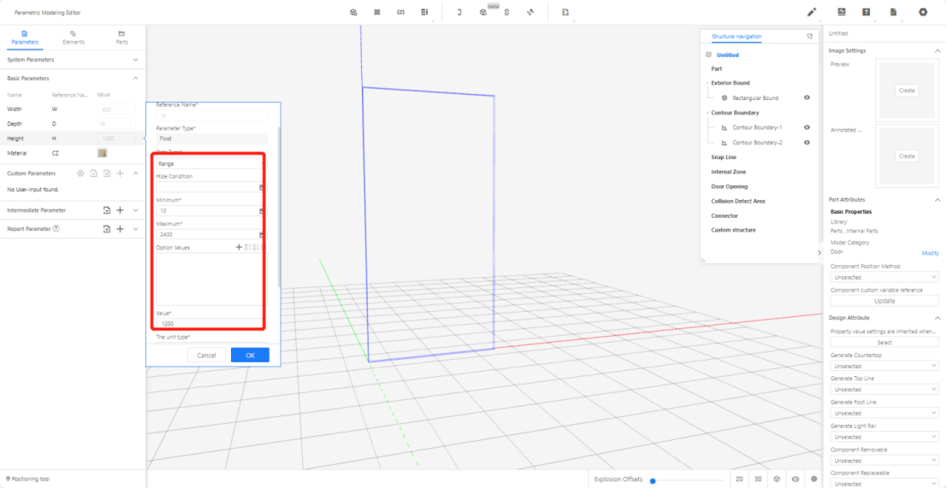Click the OK button in parameter dialog
Viewport: 947px width, 488px height.
pyautogui.click(x=250, y=355)
